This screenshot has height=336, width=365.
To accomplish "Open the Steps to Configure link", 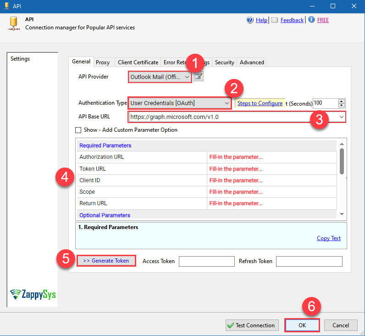I will click(x=260, y=103).
